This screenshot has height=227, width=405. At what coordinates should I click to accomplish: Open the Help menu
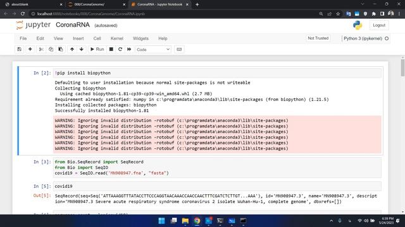tap(163, 38)
